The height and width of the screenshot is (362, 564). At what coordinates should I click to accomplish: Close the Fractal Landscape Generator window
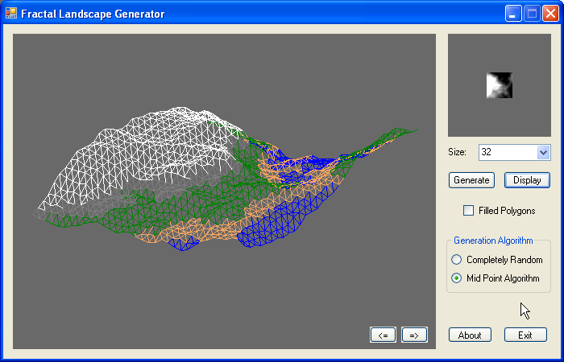[x=550, y=14]
